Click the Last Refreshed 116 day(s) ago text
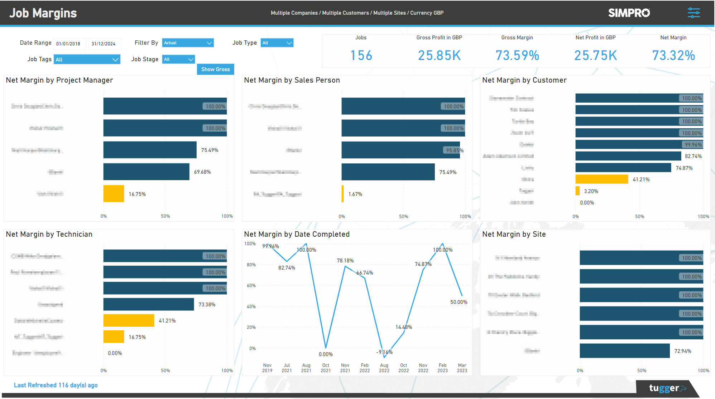Image resolution: width=715 pixels, height=399 pixels. point(56,385)
